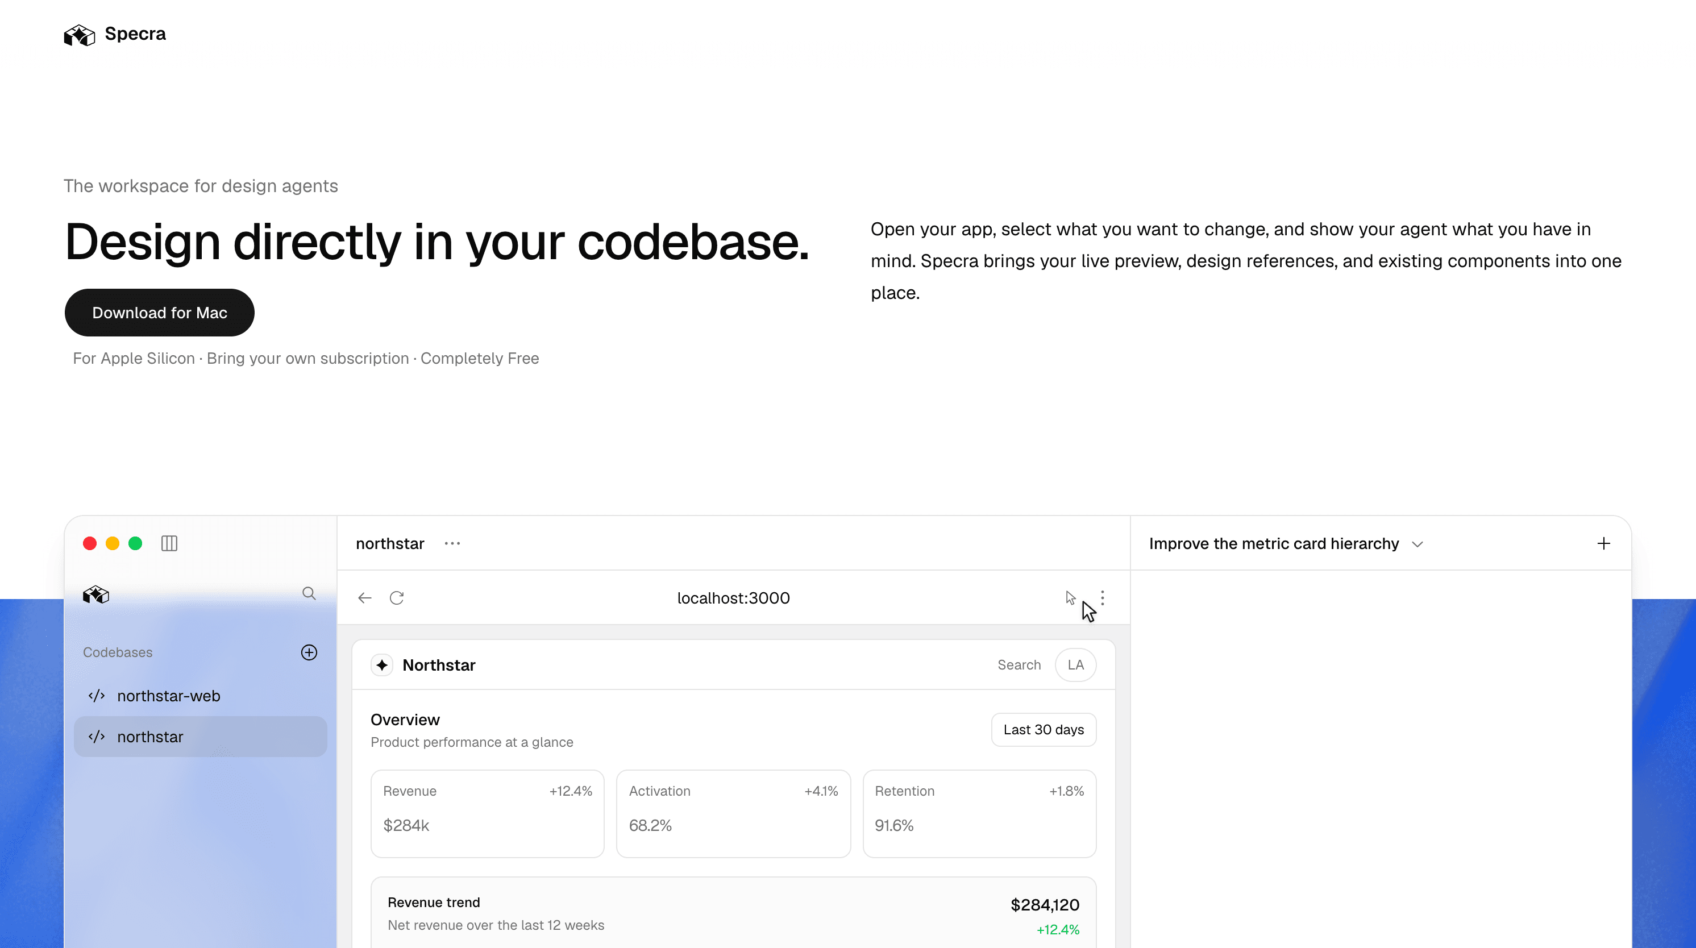This screenshot has width=1696, height=948.
Task: Open the preview vertical three-dot menu
Action: [1103, 598]
